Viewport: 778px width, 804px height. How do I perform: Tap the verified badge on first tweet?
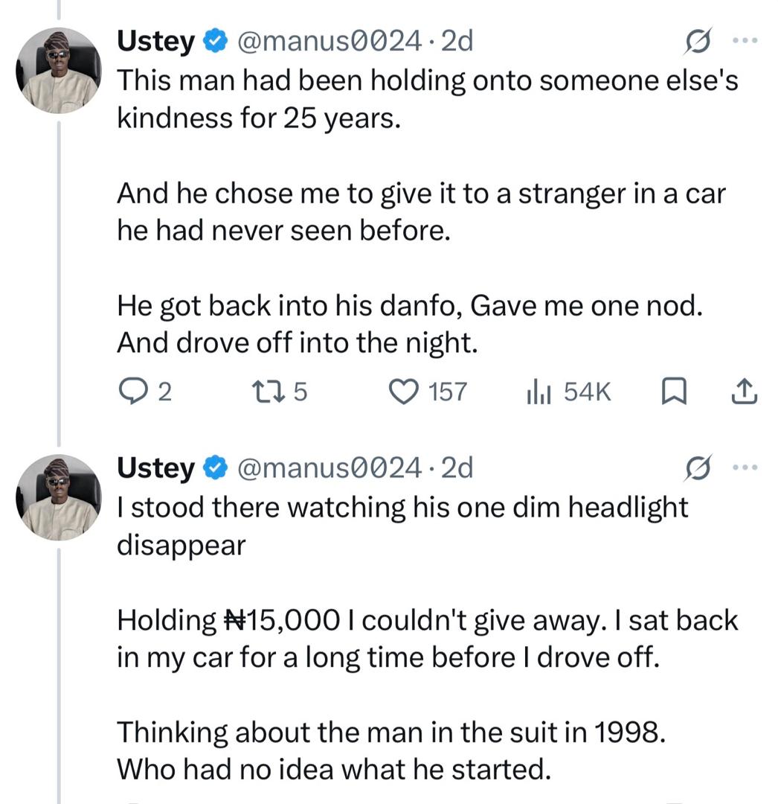pyautogui.click(x=216, y=41)
